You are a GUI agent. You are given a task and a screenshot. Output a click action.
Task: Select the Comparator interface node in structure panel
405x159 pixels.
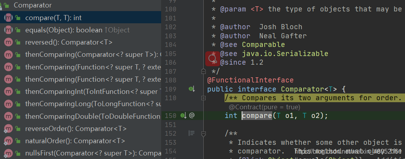pyautogui.click(x=81, y=5)
